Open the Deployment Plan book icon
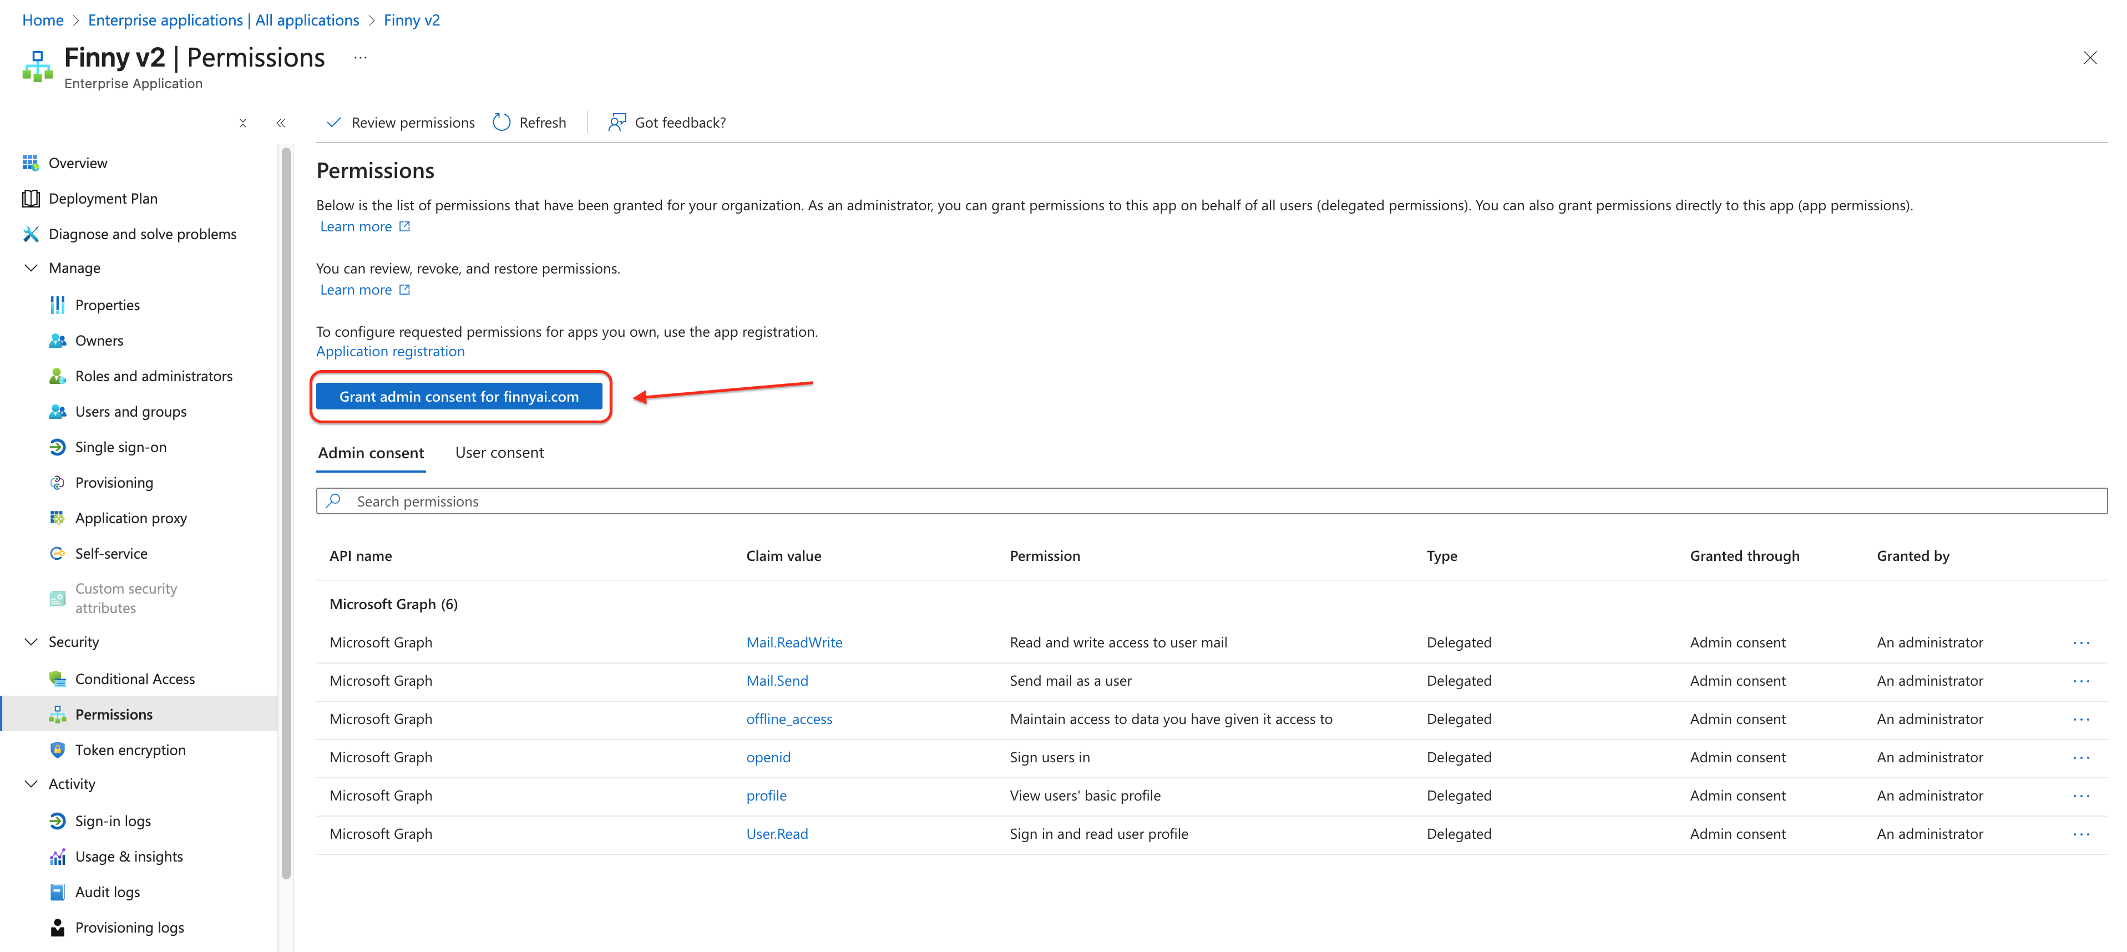 point(31,198)
